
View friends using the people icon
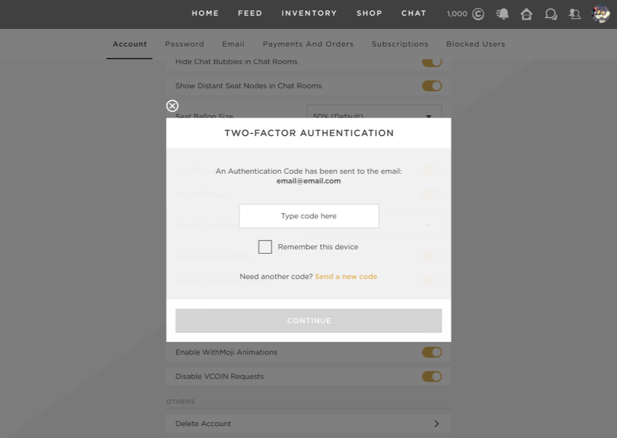574,13
